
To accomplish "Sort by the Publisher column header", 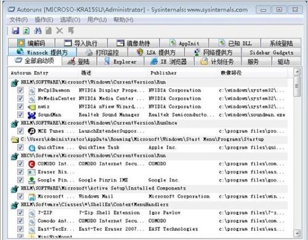I will click(183, 73).
